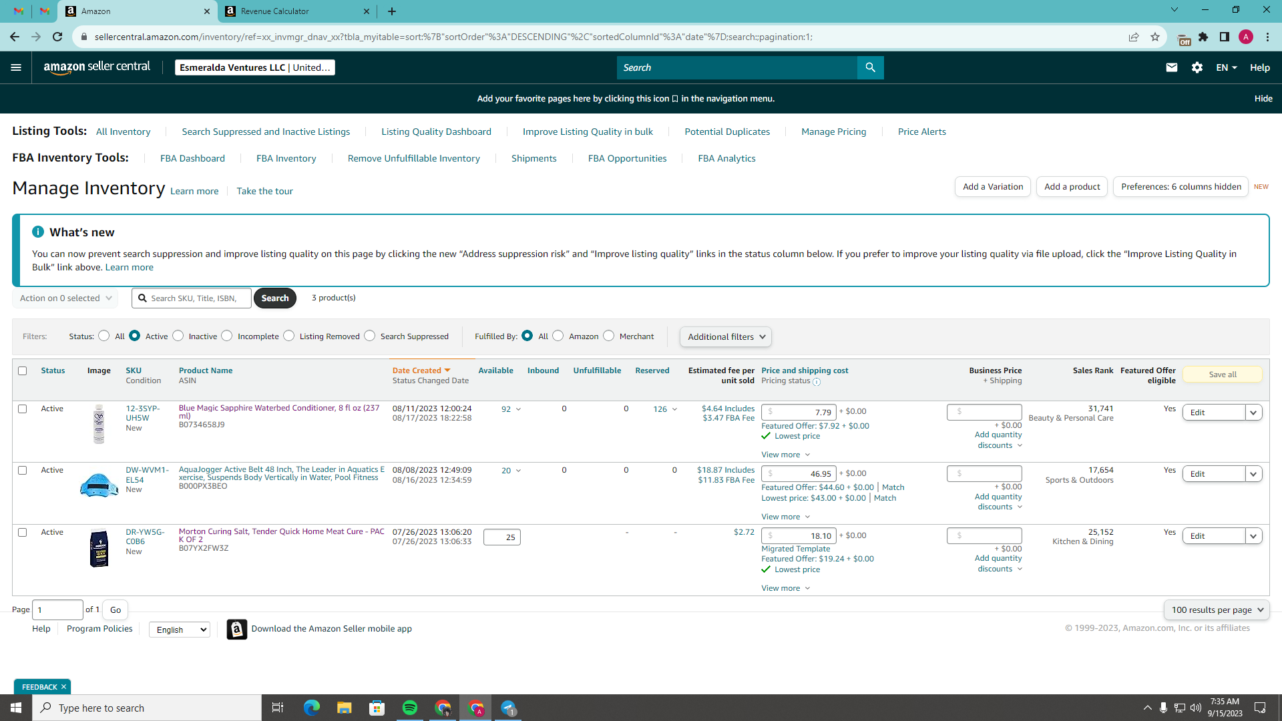Click the Save all button
1282x721 pixels.
tap(1223, 375)
